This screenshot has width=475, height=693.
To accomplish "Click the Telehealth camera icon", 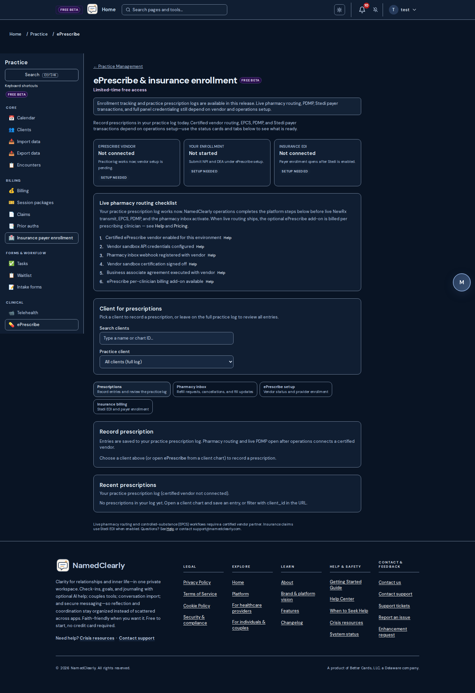I will (x=12, y=313).
